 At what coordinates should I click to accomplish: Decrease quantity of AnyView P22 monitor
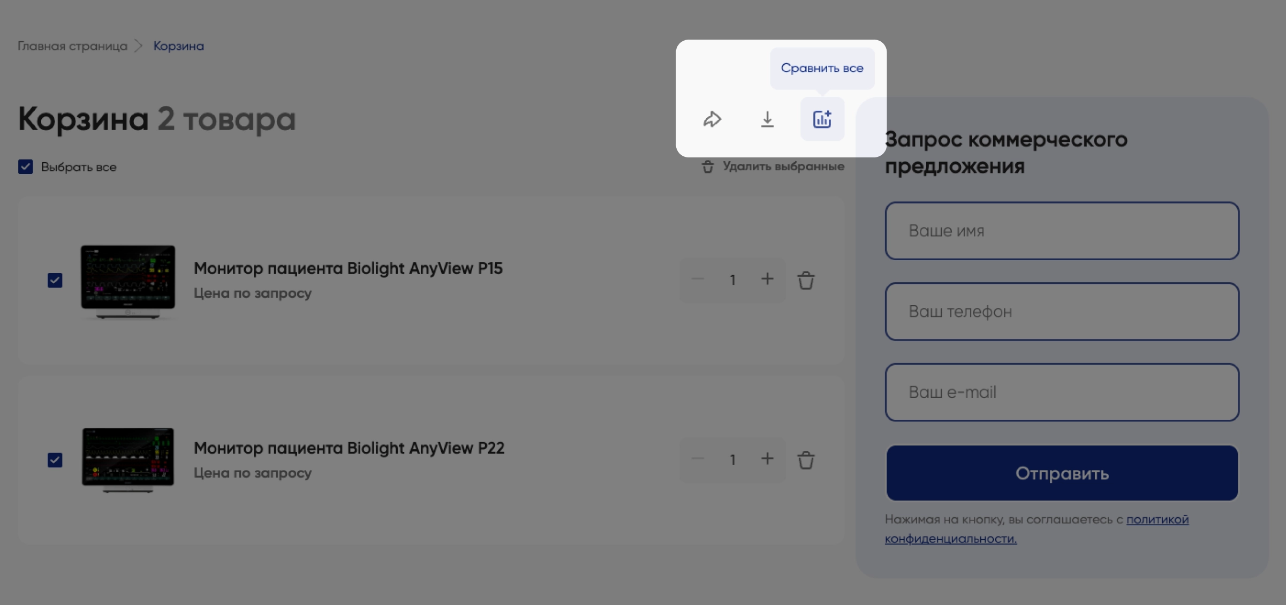tap(698, 459)
